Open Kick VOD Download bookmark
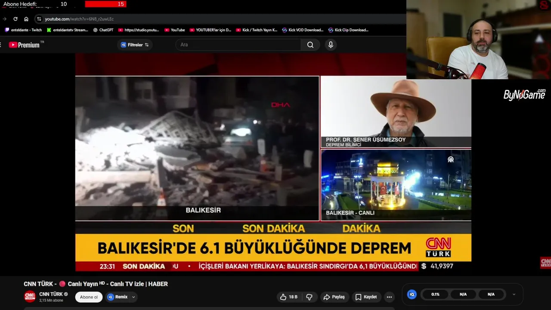The height and width of the screenshot is (310, 551). click(303, 30)
